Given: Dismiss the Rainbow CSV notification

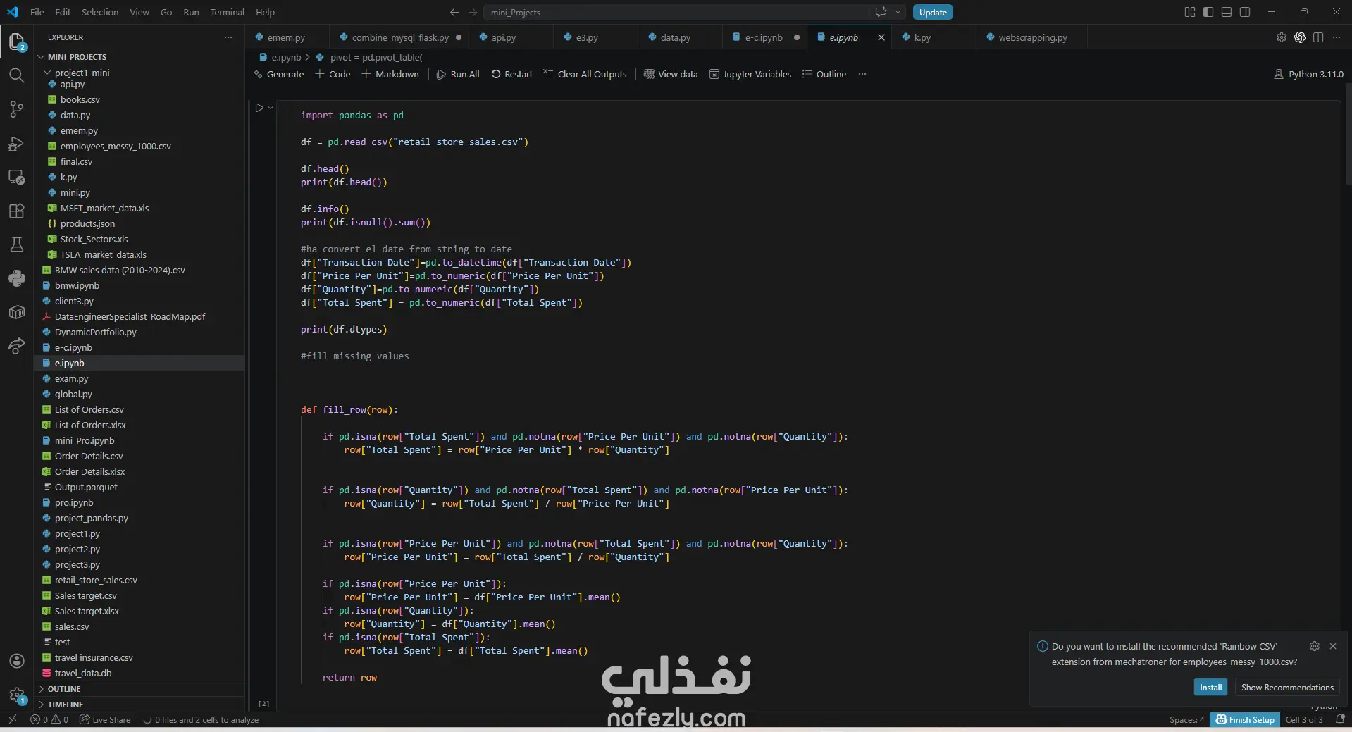Looking at the screenshot, I should click(1333, 646).
